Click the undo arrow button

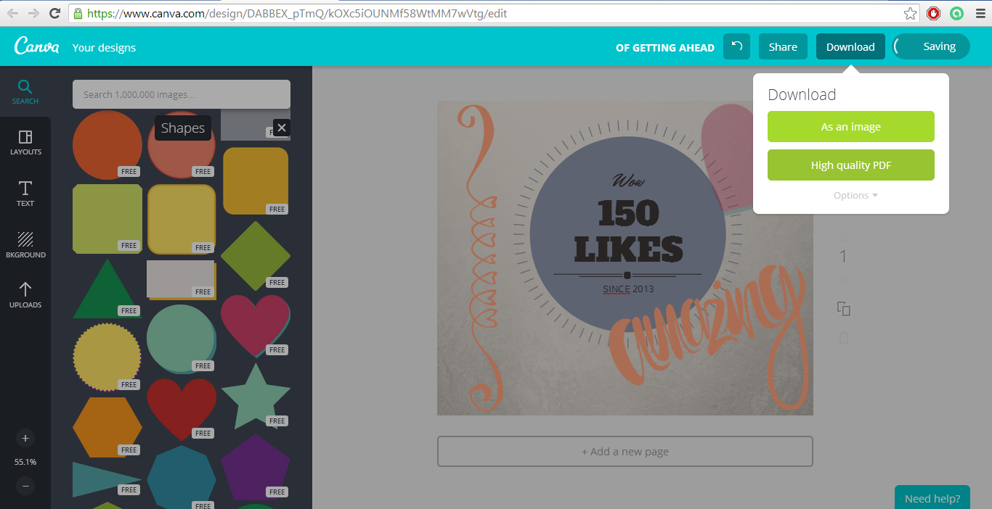[x=736, y=46]
